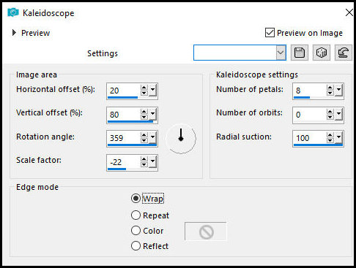Open the Settings presets dropdown
Image resolution: width=356 pixels, height=268 pixels.
pos(281,53)
